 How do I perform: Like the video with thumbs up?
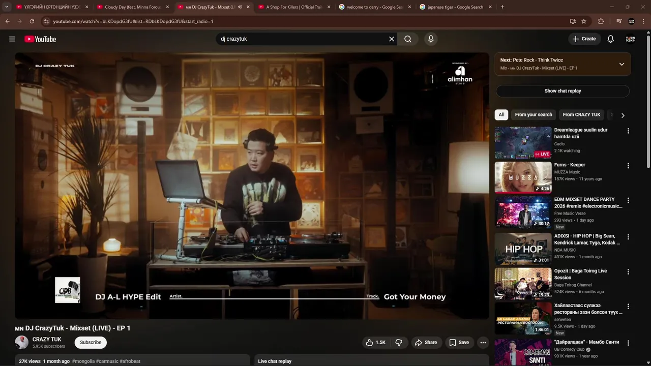(375, 343)
